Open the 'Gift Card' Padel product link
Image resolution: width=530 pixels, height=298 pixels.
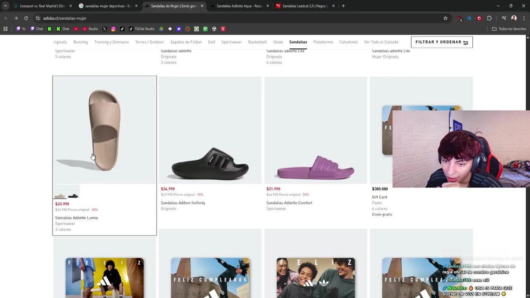[x=380, y=197]
